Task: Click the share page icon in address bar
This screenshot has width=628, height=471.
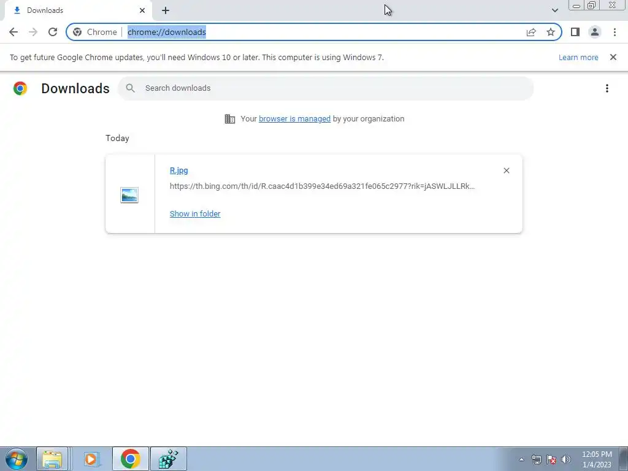Action: click(531, 32)
